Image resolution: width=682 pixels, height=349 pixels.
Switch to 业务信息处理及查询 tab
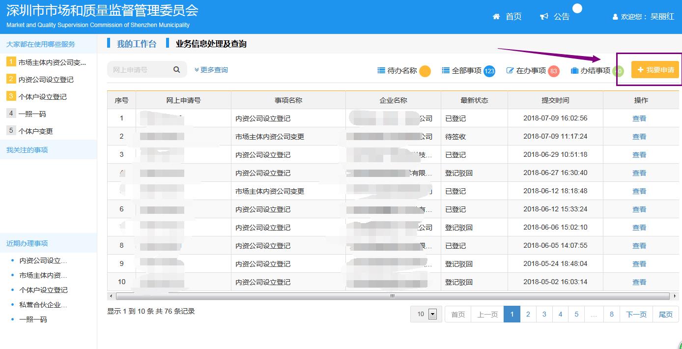(211, 44)
